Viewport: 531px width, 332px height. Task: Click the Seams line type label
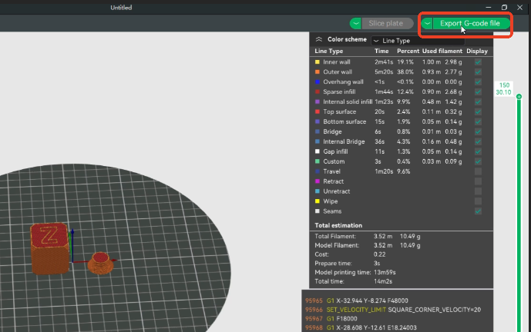332,211
